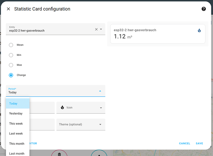Open the Icon picker dropdown arrow
The width and height of the screenshot is (213, 156).
coord(101,108)
